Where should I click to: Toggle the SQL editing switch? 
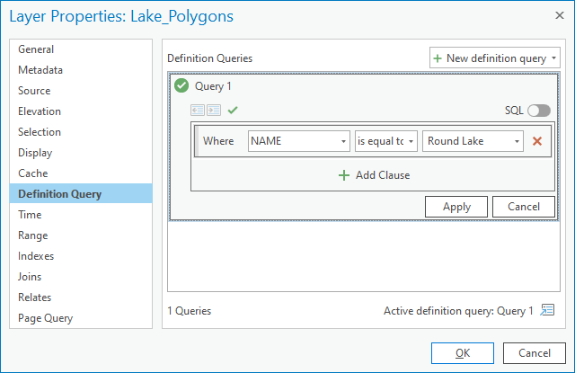539,111
